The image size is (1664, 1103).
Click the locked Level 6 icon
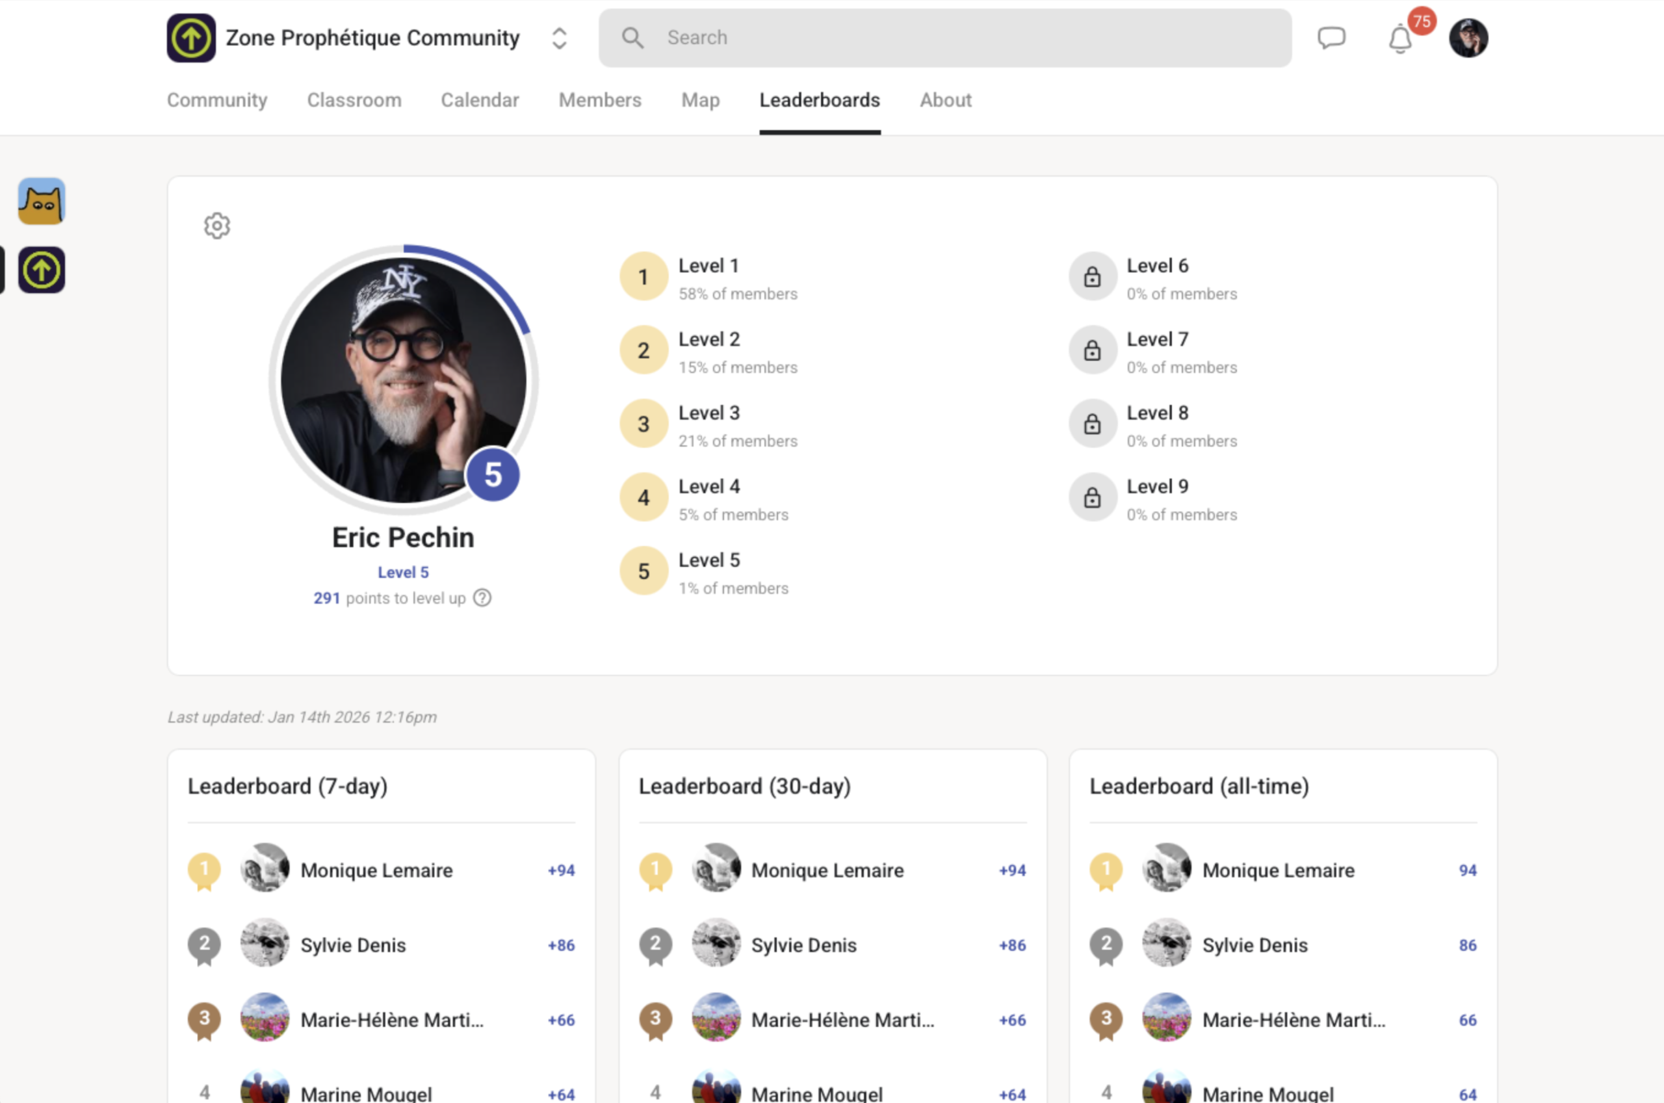1092,276
